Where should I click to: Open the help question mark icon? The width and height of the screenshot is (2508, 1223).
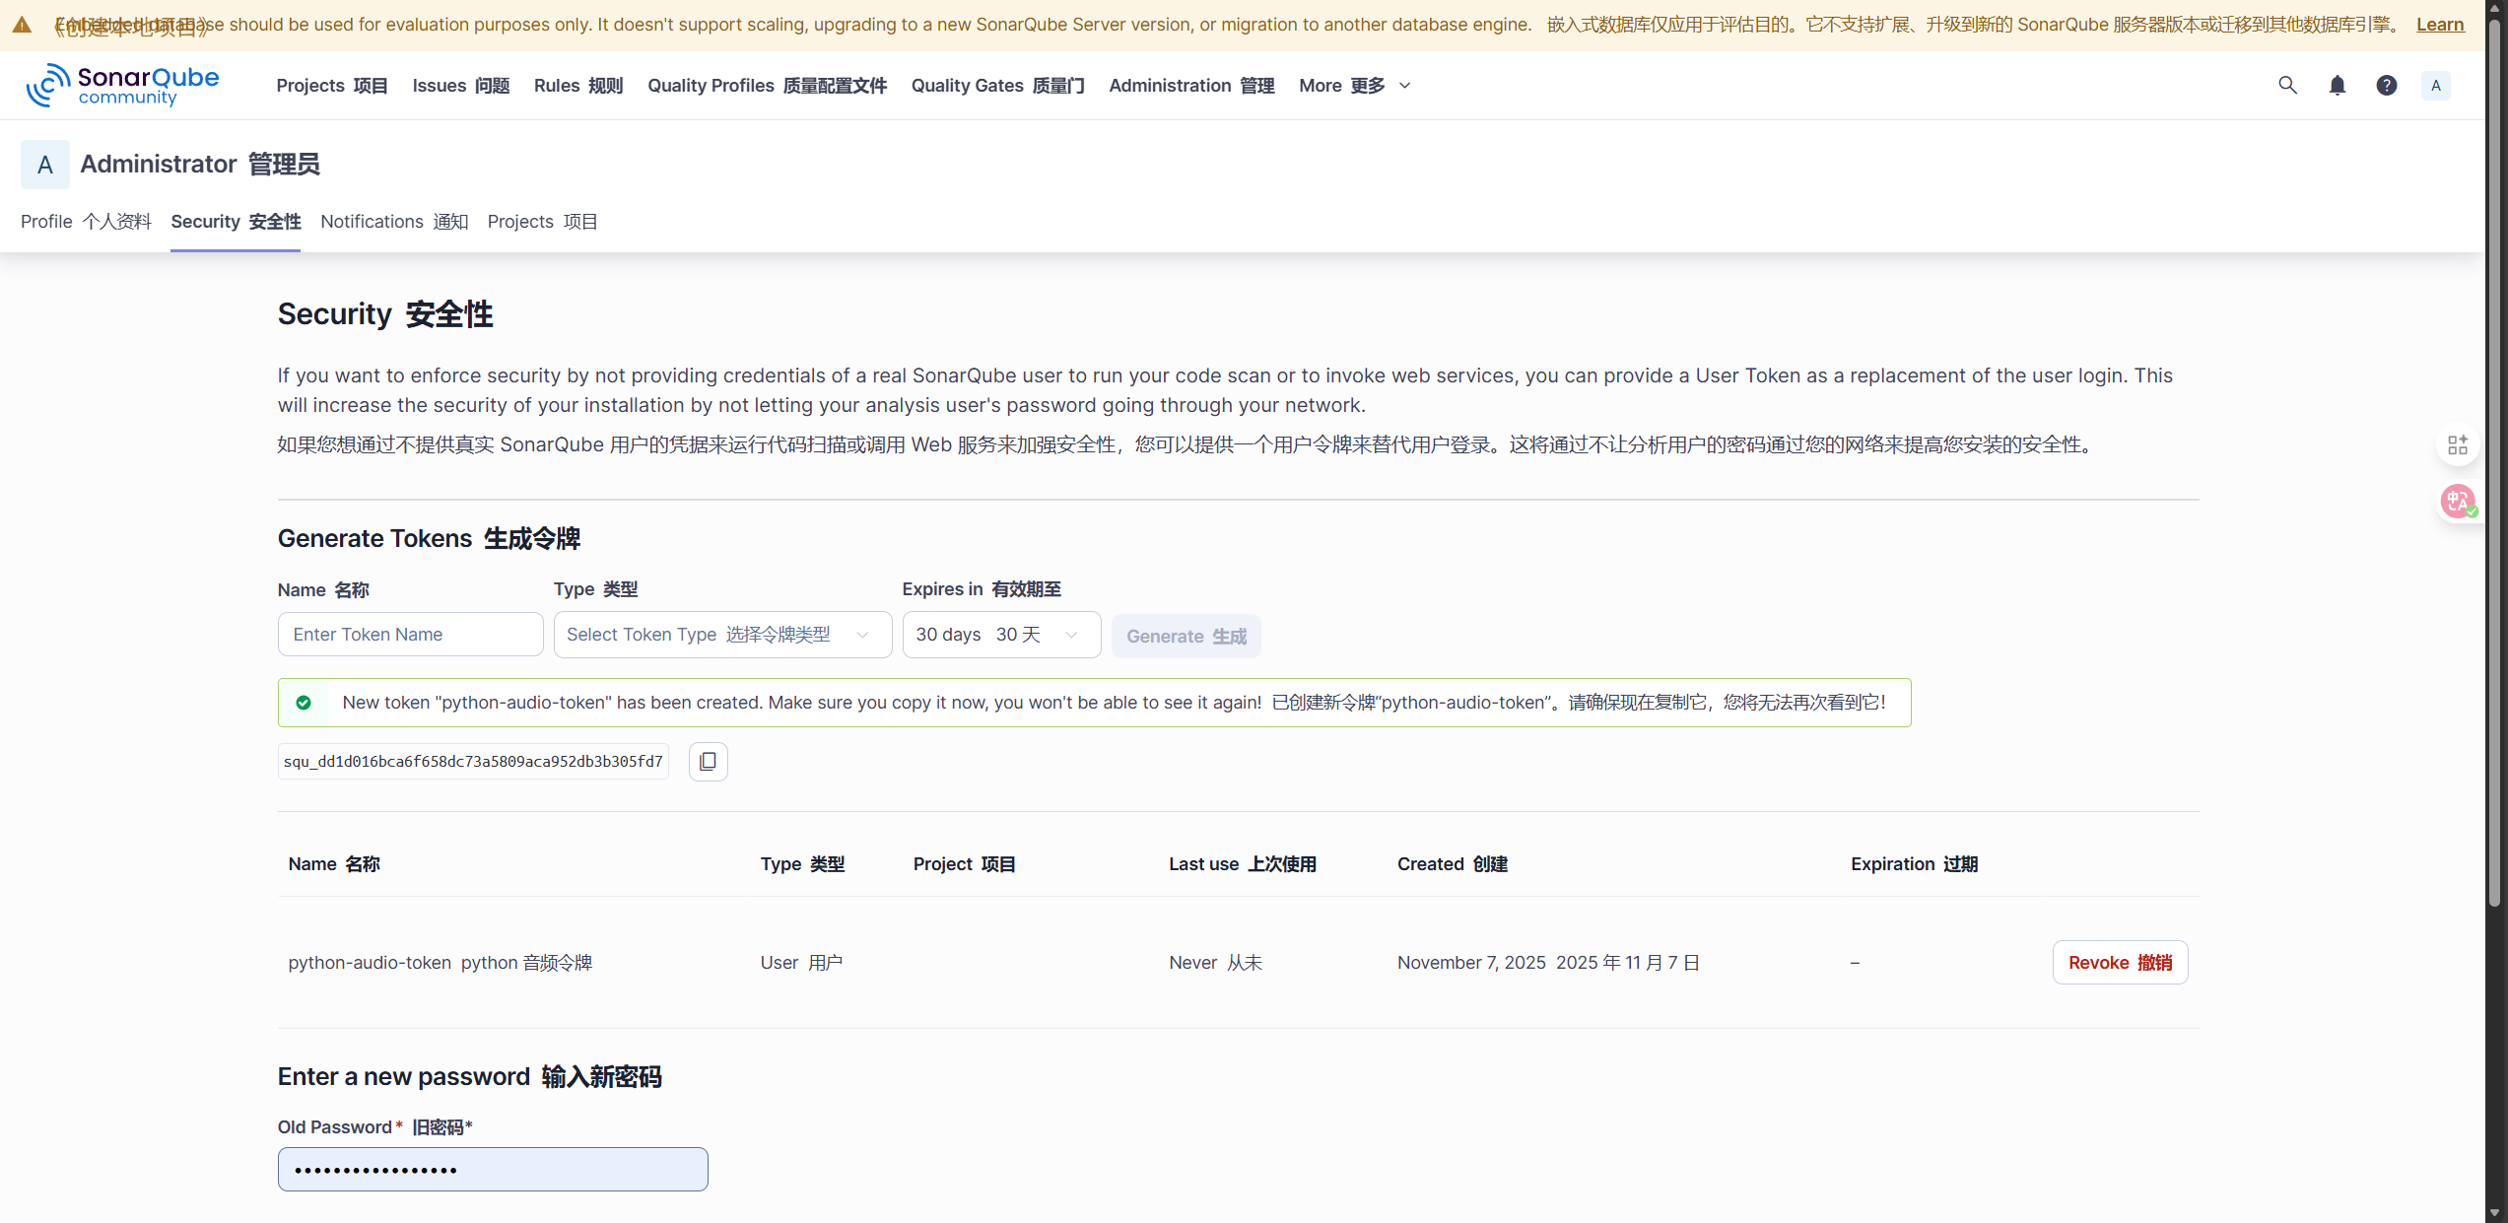(2386, 86)
